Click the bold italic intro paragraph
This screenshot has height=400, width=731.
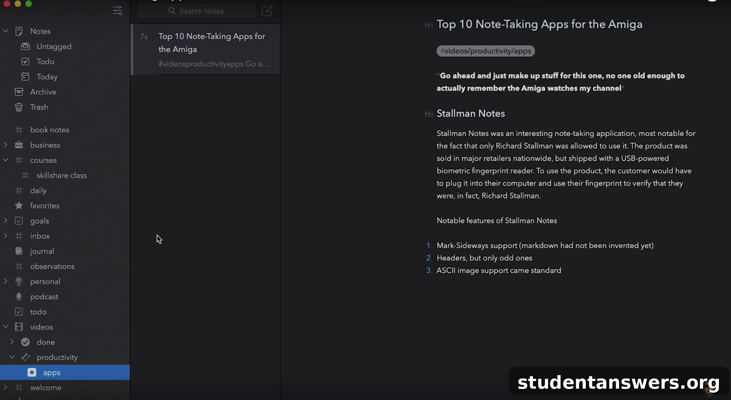[x=561, y=82]
